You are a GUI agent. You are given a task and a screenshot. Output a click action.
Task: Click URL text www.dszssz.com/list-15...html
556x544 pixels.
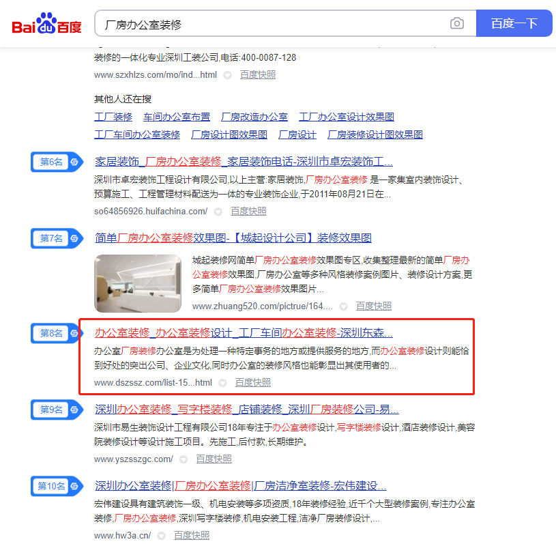[x=153, y=383]
